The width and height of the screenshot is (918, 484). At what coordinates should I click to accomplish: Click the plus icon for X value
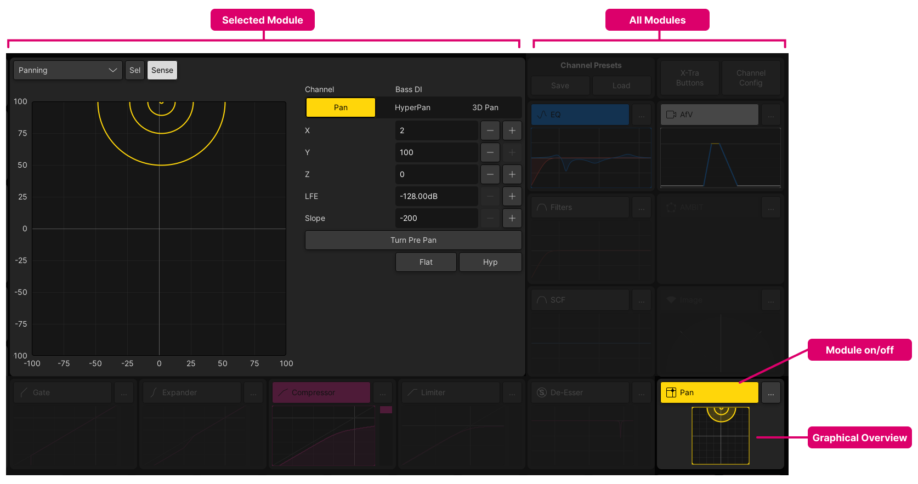[512, 130]
